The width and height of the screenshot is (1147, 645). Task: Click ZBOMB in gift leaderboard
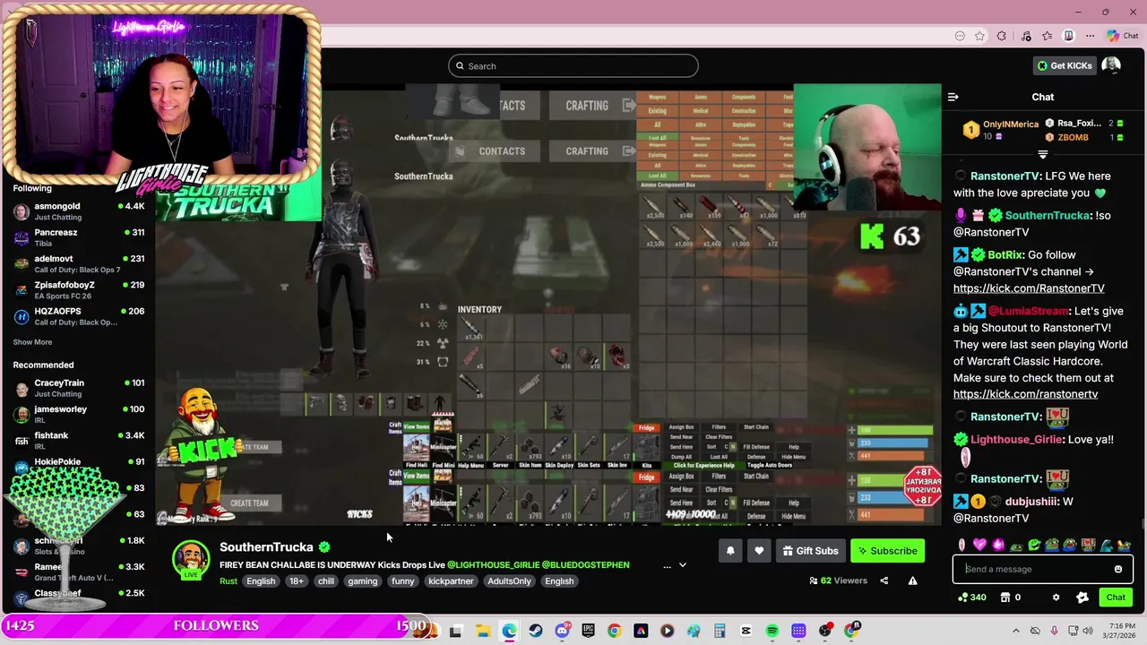1074,137
